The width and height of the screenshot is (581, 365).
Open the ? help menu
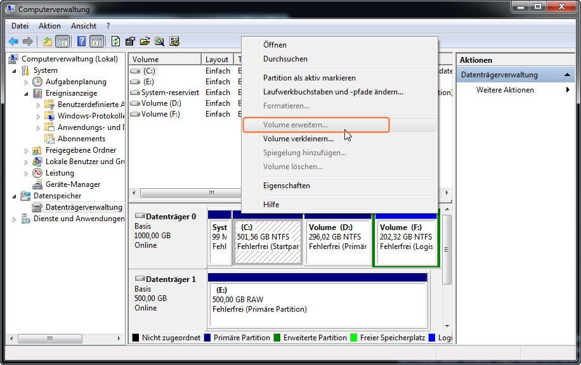(108, 26)
